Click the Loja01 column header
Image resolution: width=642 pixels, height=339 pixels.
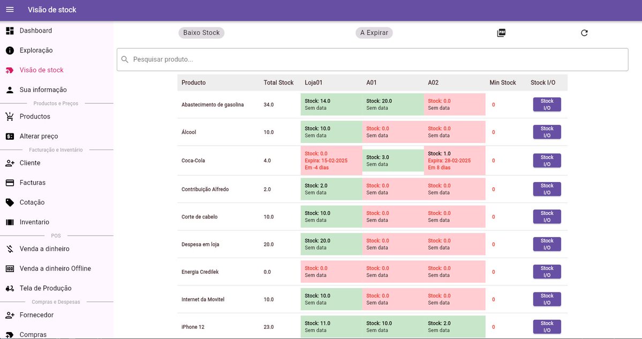tap(314, 82)
